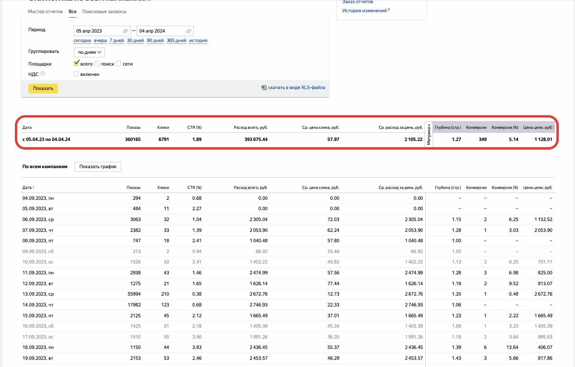575x367 pixels.
Task: Switch to the Мастер отчетов tab
Action: point(45,11)
